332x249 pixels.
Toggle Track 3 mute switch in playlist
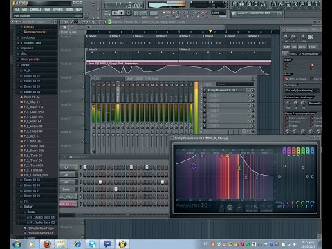[x=82, y=73]
